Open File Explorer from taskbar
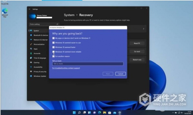The image size is (193, 115). pyautogui.click(x=105, y=112)
